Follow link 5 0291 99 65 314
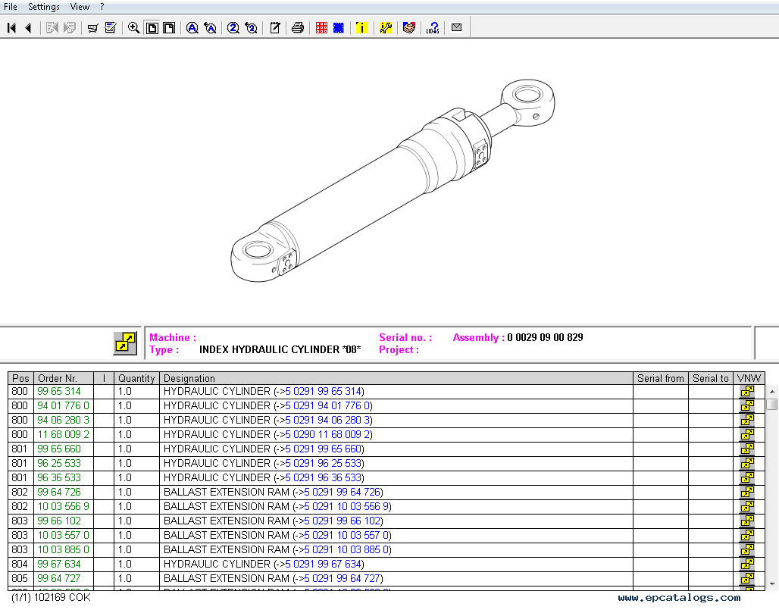The image size is (779, 610). (324, 392)
